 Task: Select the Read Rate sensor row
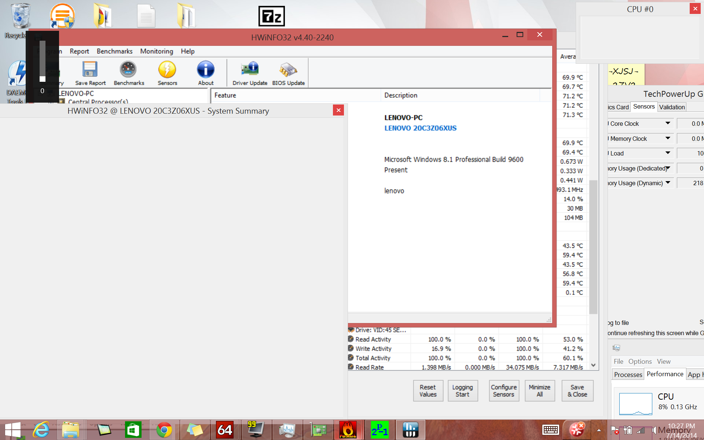tap(466, 367)
